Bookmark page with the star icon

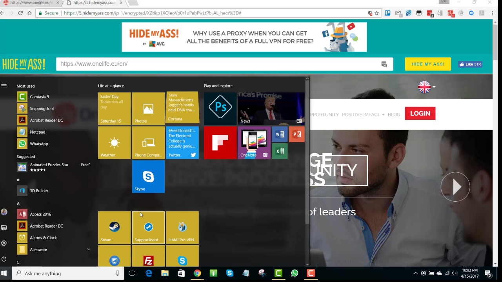377,13
